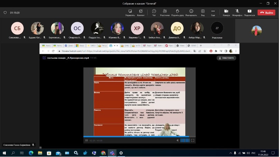Click Поднять руку (Raise hand) icon

coord(177,11)
